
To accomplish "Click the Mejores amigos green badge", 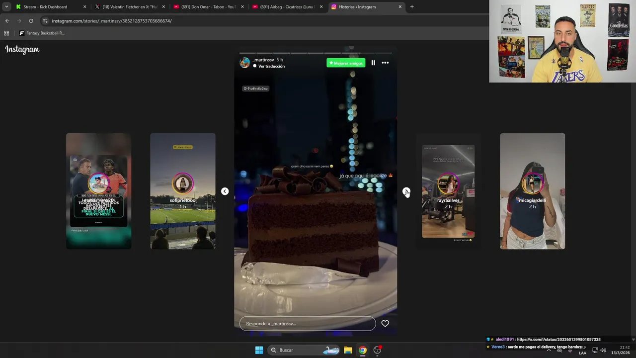I will click(x=346, y=63).
